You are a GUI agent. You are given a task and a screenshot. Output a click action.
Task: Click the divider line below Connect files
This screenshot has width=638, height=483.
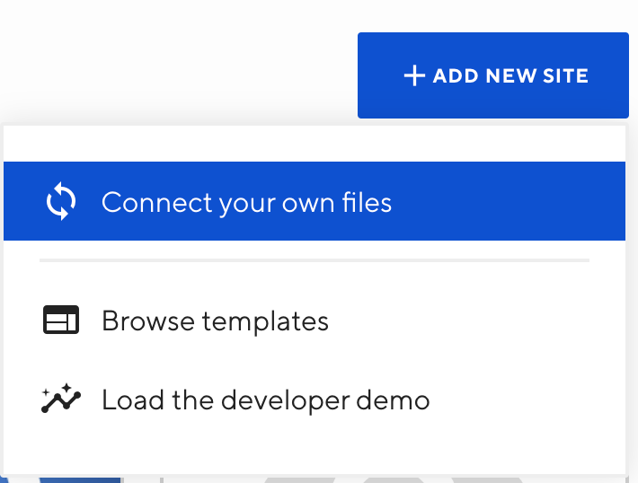click(314, 260)
